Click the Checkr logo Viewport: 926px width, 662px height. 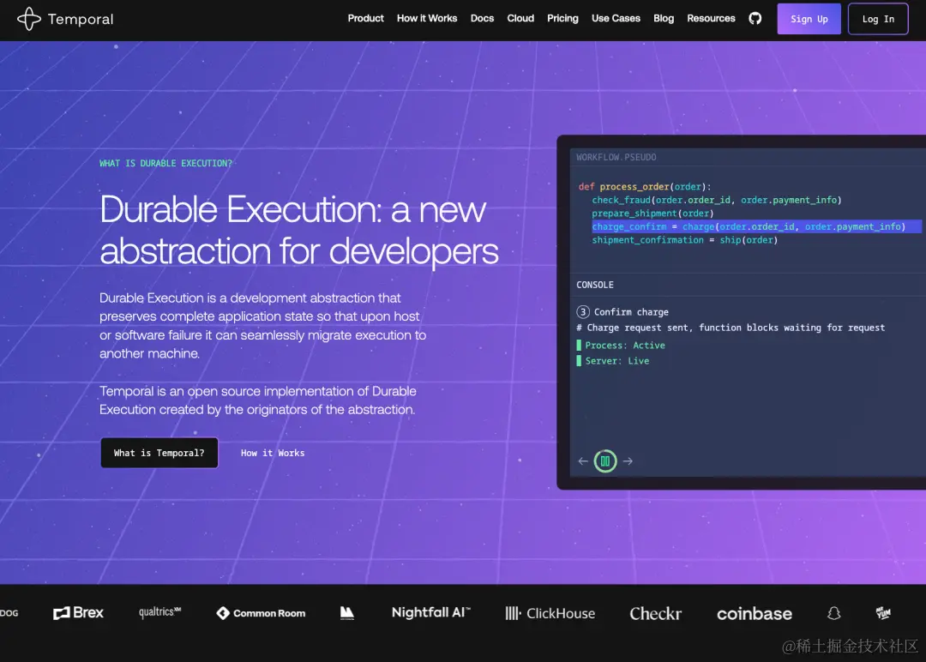[x=655, y=614]
